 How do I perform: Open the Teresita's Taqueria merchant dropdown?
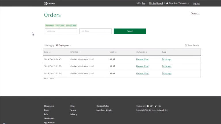178,3
